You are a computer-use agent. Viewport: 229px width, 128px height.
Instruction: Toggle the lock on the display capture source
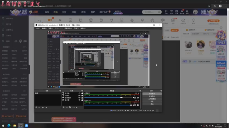(82, 100)
